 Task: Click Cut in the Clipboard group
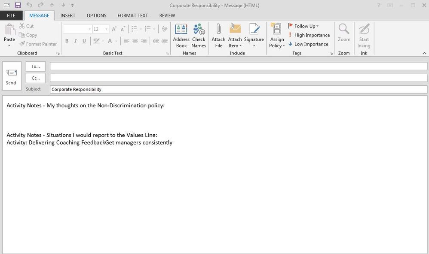coord(27,26)
